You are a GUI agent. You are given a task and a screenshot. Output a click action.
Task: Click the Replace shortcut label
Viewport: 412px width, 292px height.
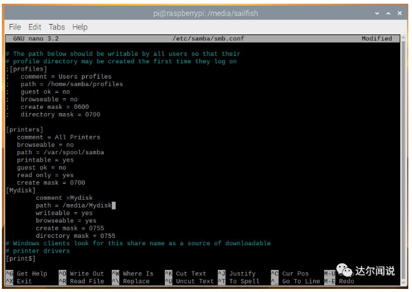136,281
